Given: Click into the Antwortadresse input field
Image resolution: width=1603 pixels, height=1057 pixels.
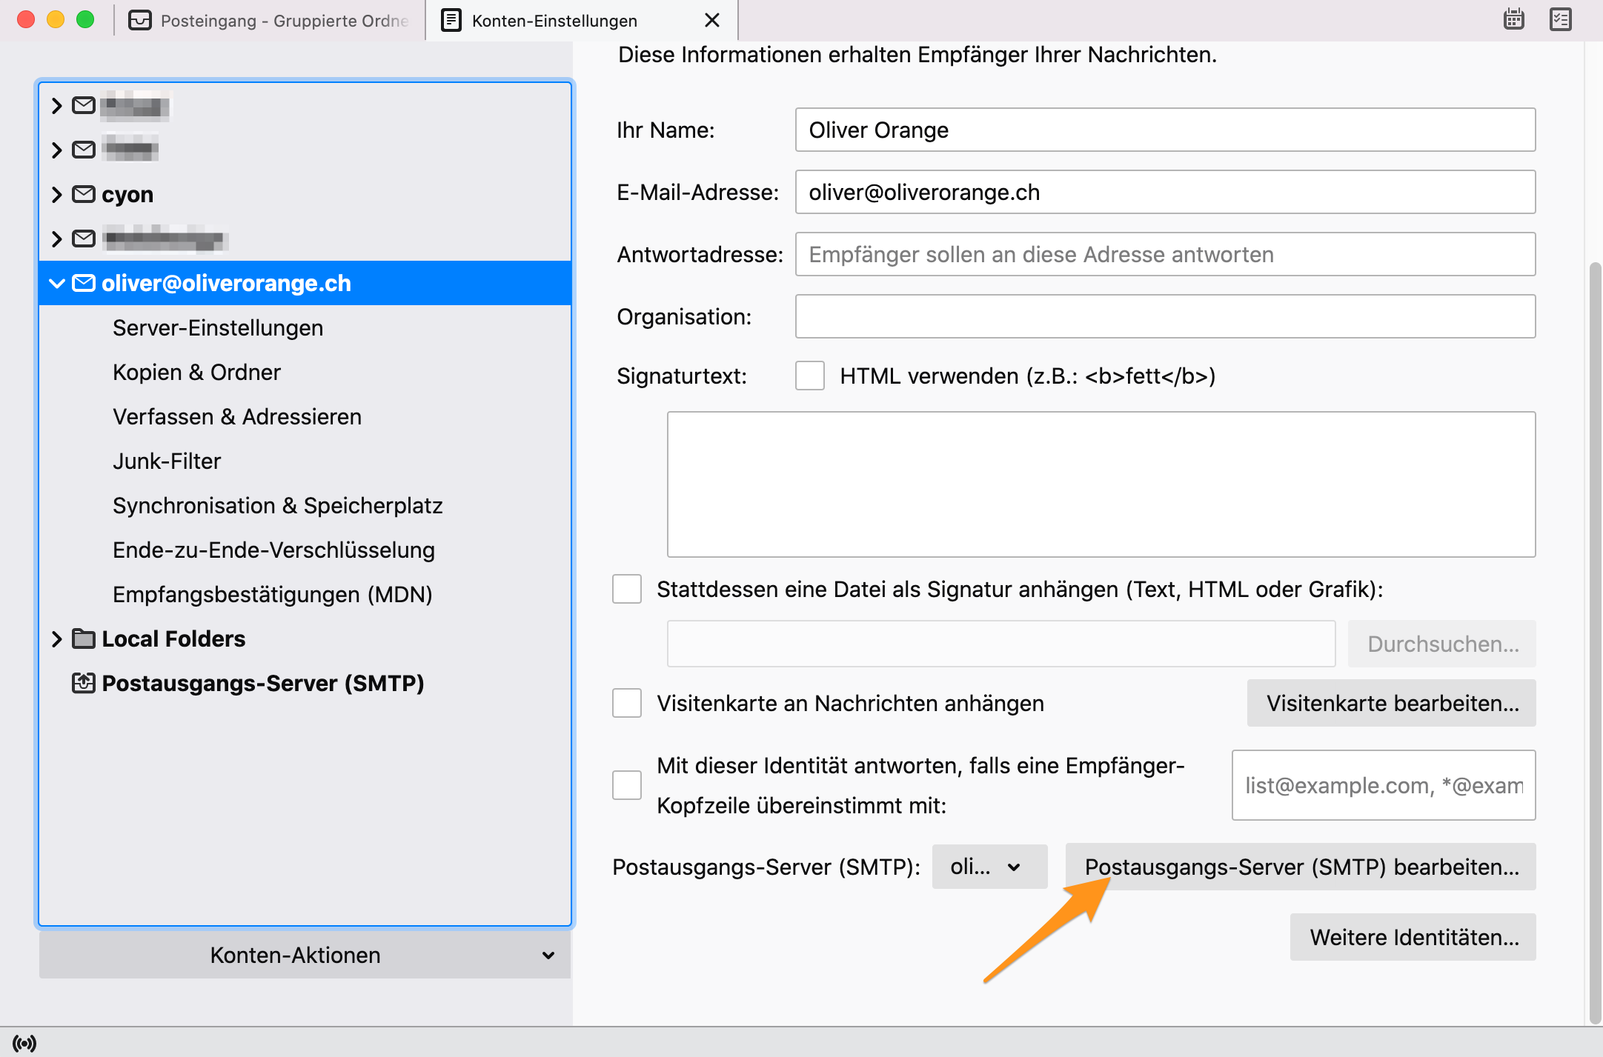Looking at the screenshot, I should [x=1164, y=254].
